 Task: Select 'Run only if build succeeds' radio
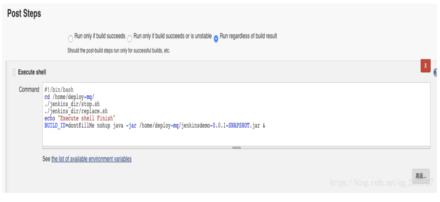pos(70,39)
